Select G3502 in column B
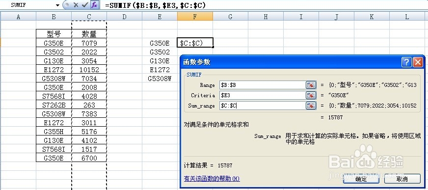Screen dimensions: 428x190 pyautogui.click(x=54, y=52)
